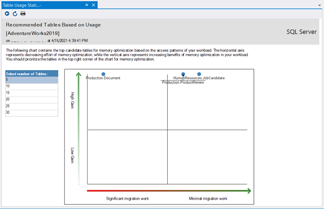Select 25 in number of tables list
Screen dimensions: 324x209
pyautogui.click(x=32, y=106)
